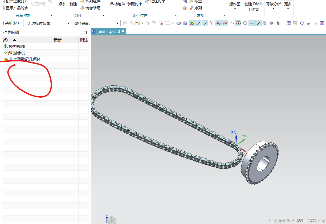Open the 整个装配 selection scope dropdown
Screen dimensions: 326x224
pyautogui.click(x=97, y=23)
